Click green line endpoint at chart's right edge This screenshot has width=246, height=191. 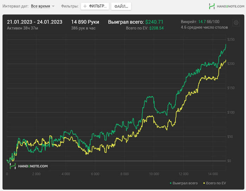point(226,45)
